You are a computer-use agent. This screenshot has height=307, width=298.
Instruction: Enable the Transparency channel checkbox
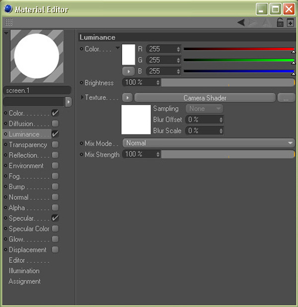(x=55, y=145)
